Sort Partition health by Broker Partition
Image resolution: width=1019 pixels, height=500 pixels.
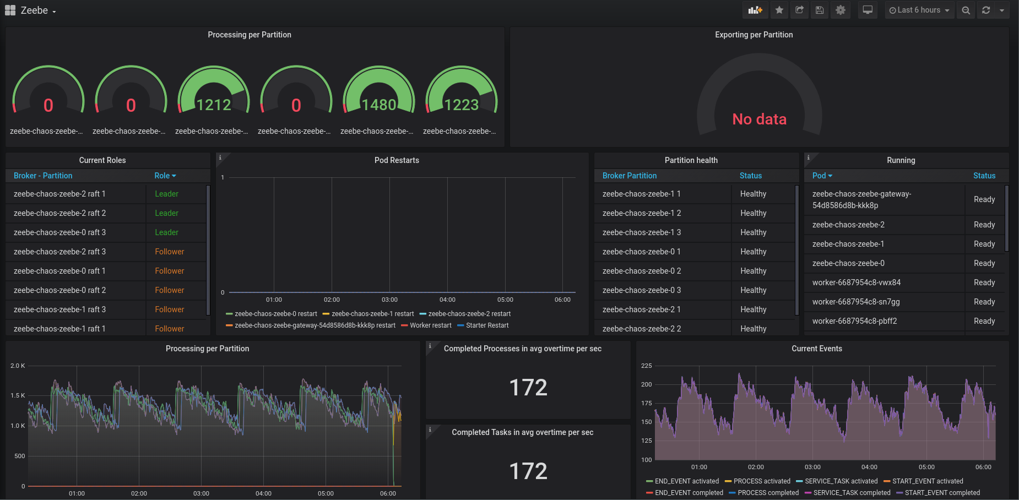(x=630, y=176)
